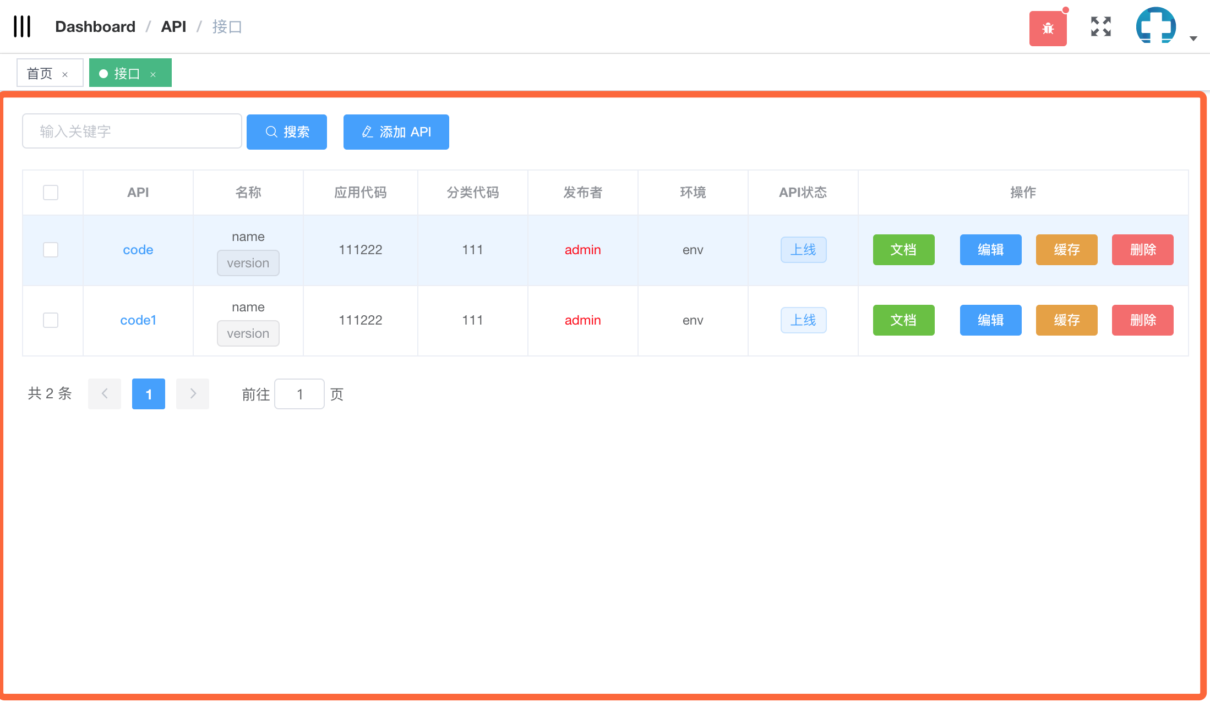Click the 添加 API button
Screen dimensions: 1210x702
coord(396,131)
